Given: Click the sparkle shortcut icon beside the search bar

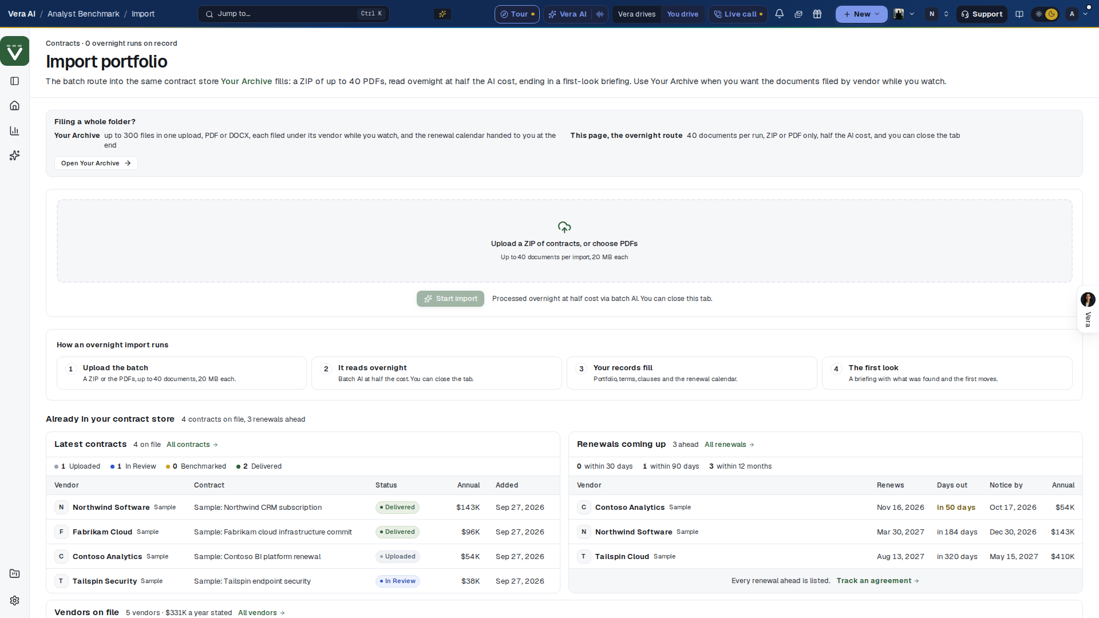Looking at the screenshot, I should [x=442, y=14].
